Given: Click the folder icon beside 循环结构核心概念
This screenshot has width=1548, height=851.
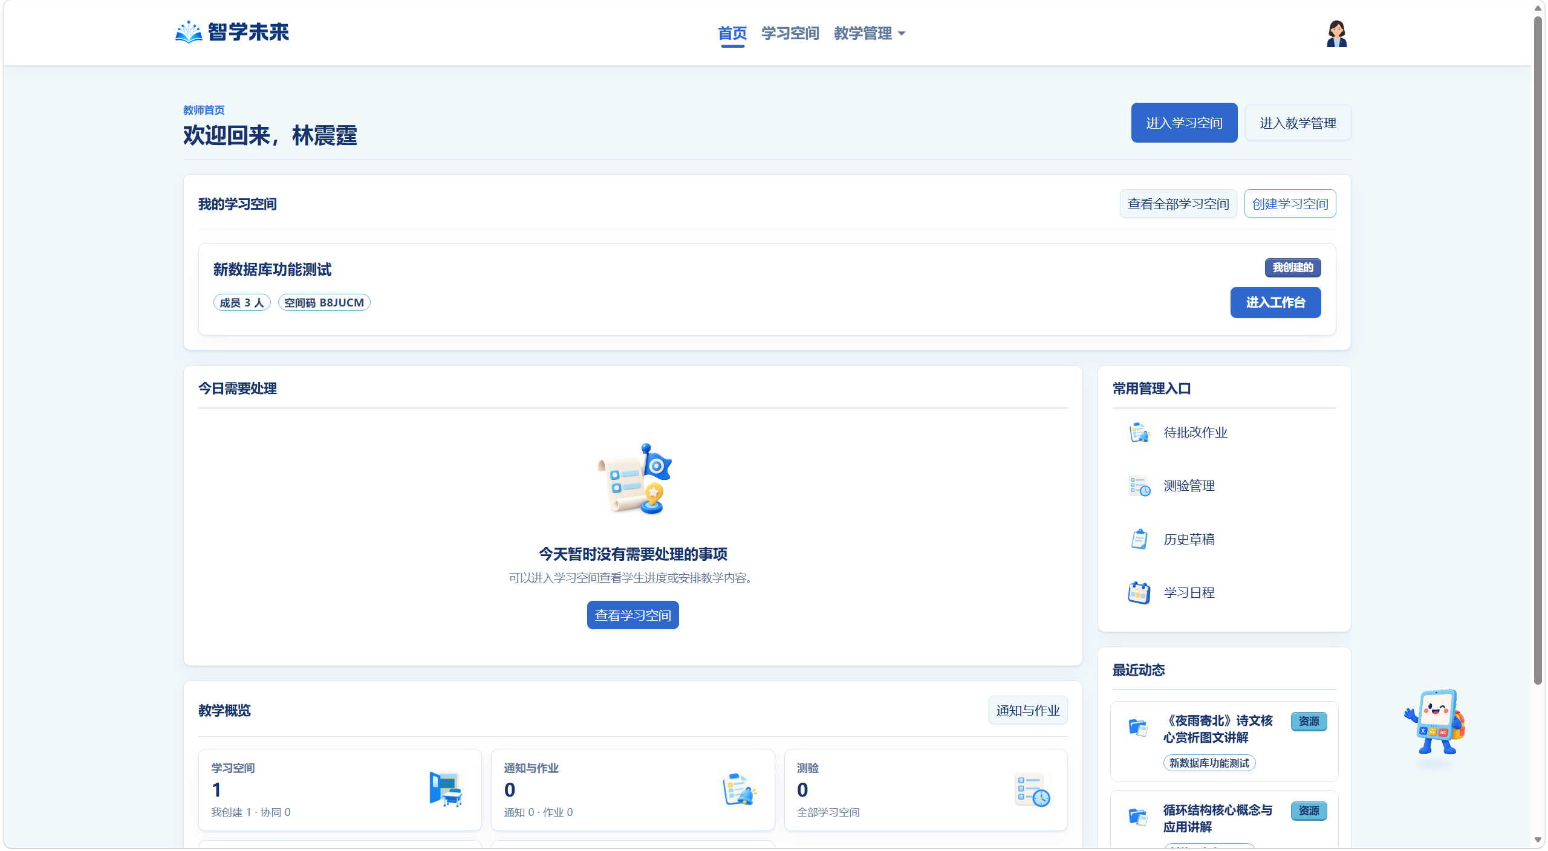Looking at the screenshot, I should pos(1138,817).
